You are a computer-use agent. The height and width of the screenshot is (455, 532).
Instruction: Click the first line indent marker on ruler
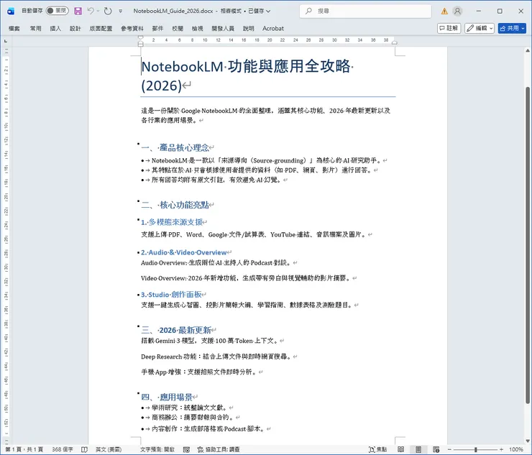click(141, 37)
